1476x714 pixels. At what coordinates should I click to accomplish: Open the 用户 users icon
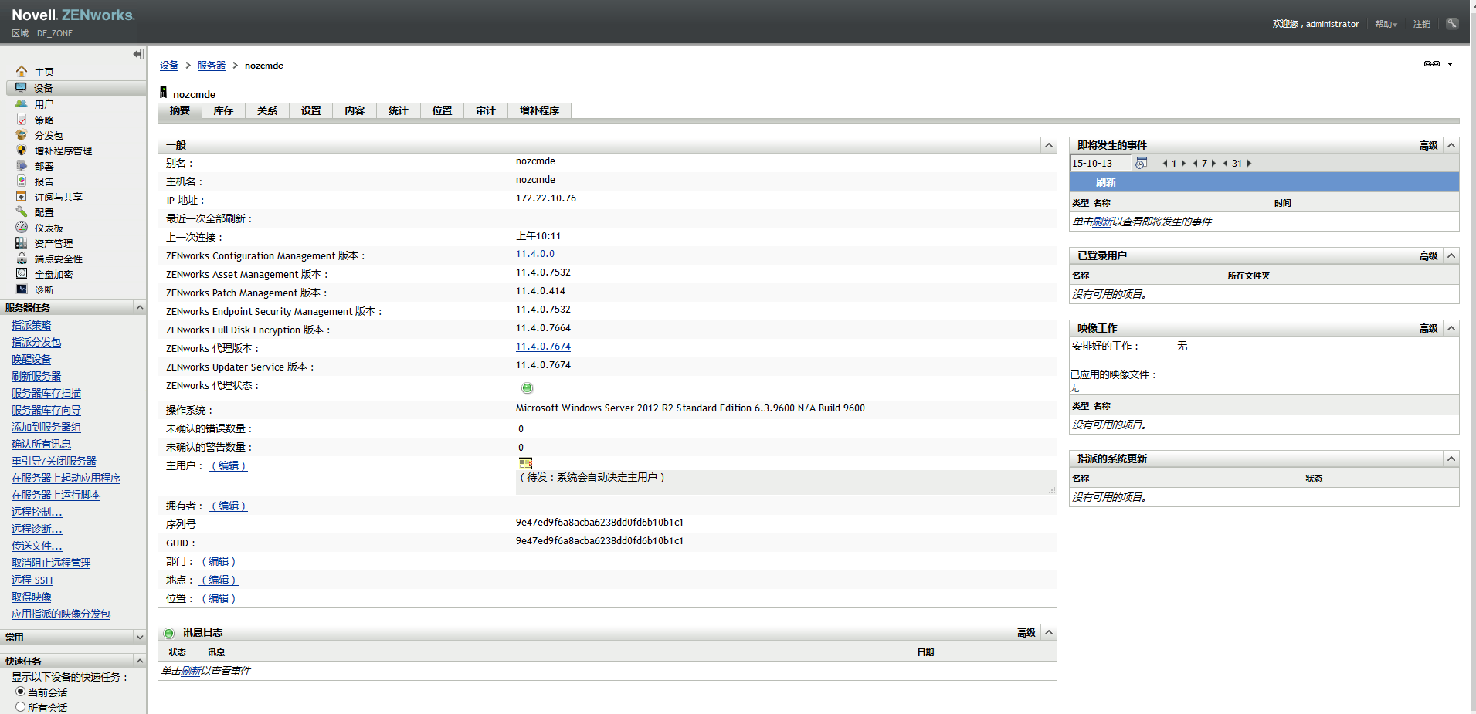click(x=22, y=103)
